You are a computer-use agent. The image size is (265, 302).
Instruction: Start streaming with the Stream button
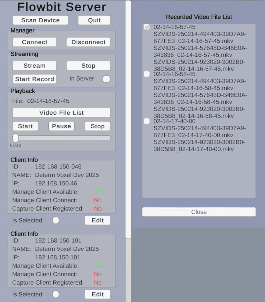[x=35, y=66]
